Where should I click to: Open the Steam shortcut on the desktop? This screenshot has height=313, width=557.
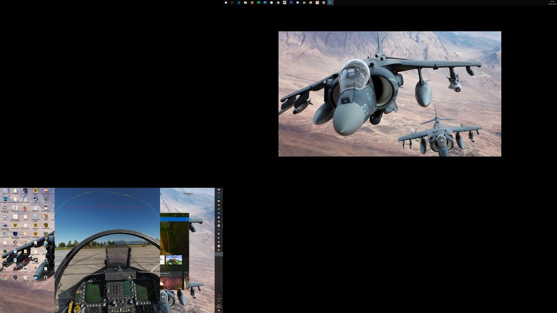point(36,199)
